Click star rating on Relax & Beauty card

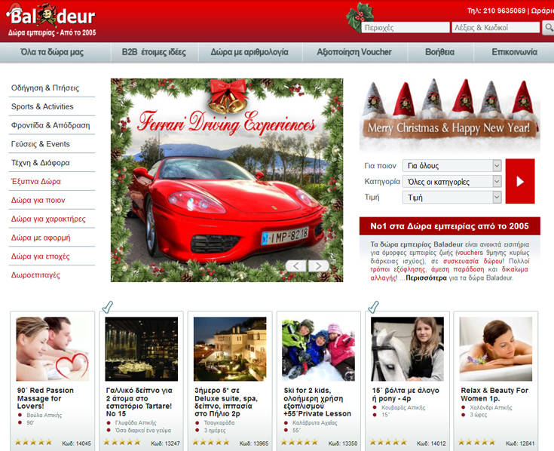[476, 442]
